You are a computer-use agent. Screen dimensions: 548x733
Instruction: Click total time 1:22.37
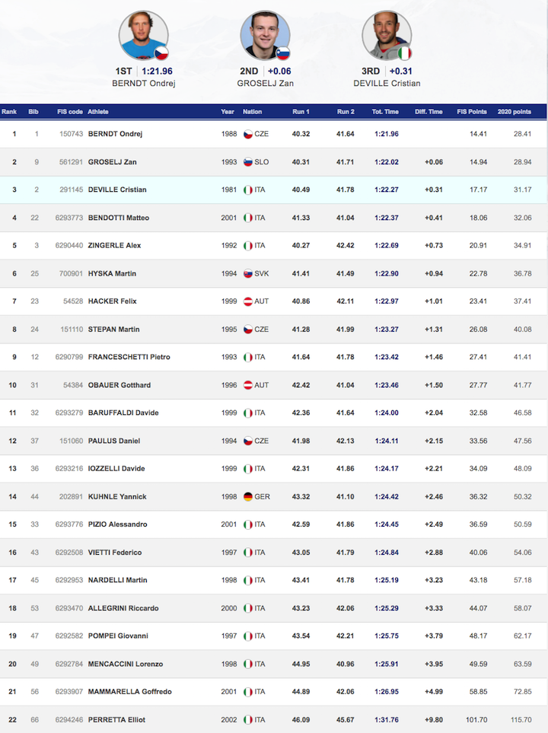point(387,218)
